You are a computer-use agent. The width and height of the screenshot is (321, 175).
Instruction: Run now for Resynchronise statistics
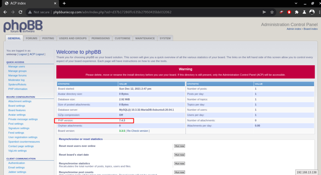180,163
